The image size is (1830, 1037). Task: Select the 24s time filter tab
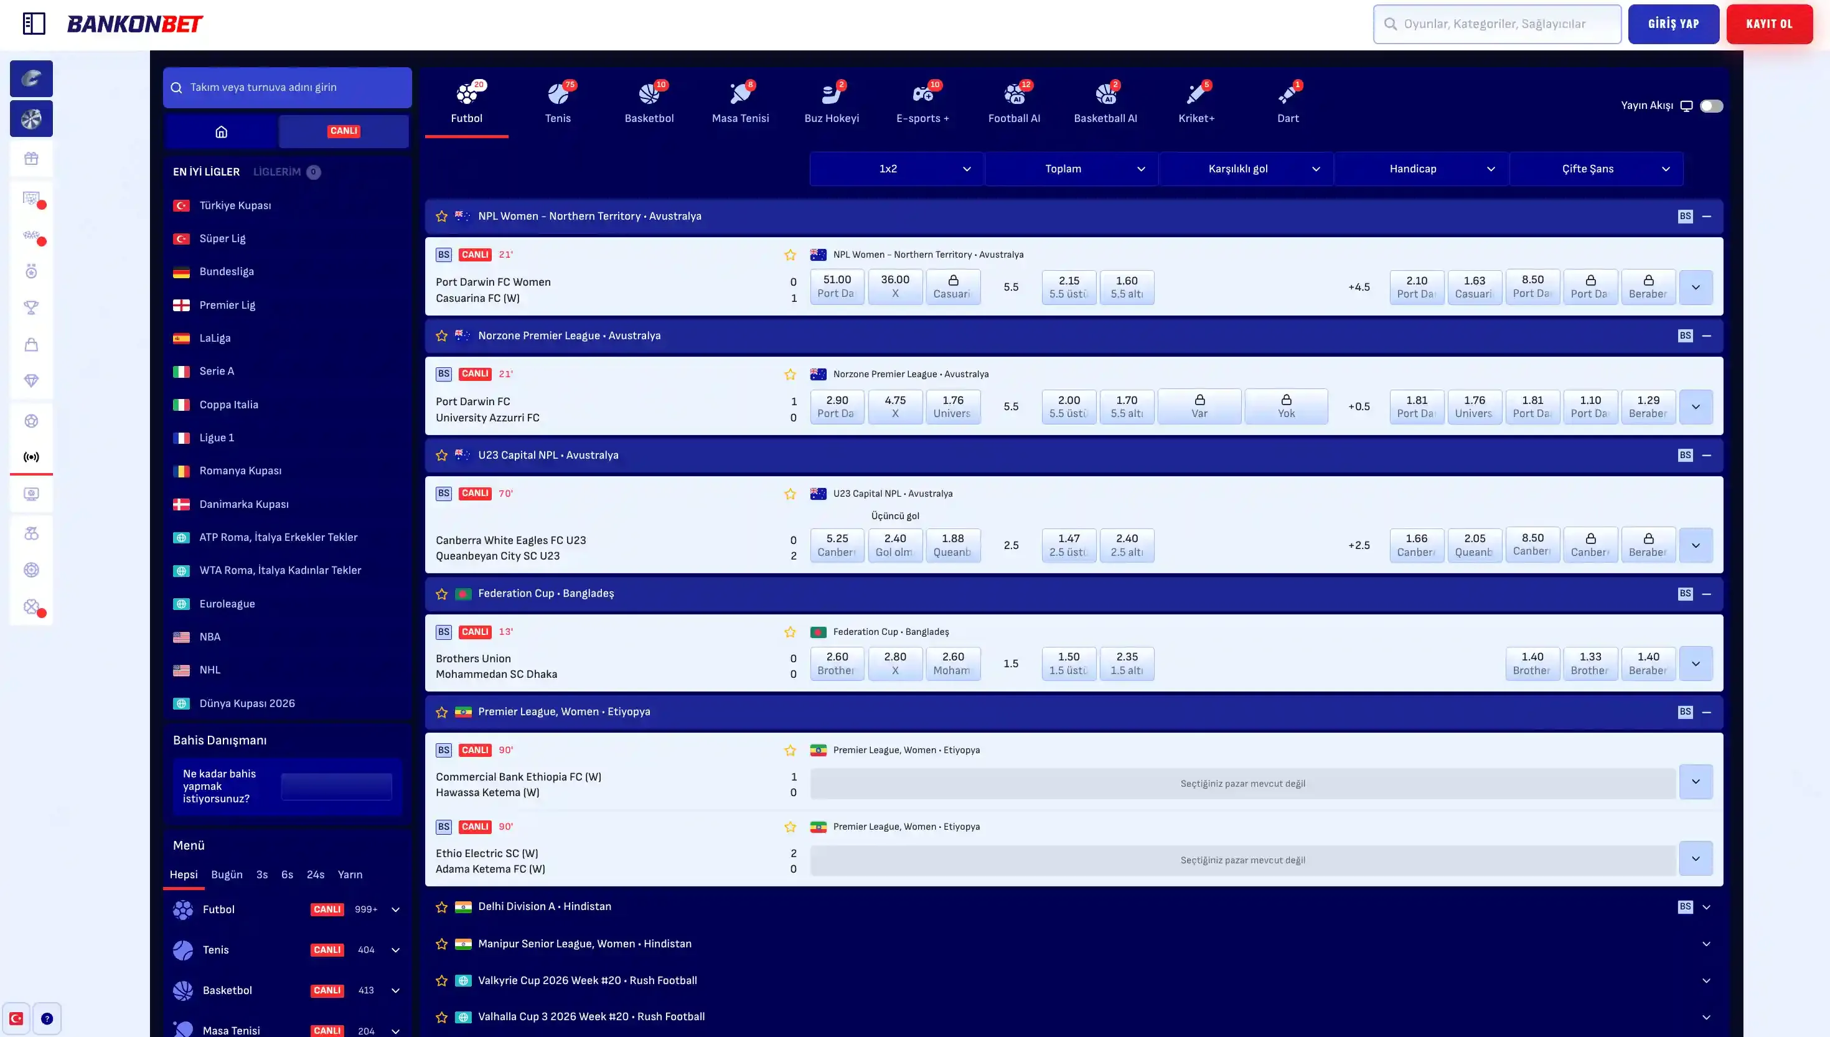click(x=316, y=875)
